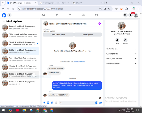The width and height of the screenshot is (142, 113).
Task: Mute the Keisha conversation
Action: tap(117, 40)
